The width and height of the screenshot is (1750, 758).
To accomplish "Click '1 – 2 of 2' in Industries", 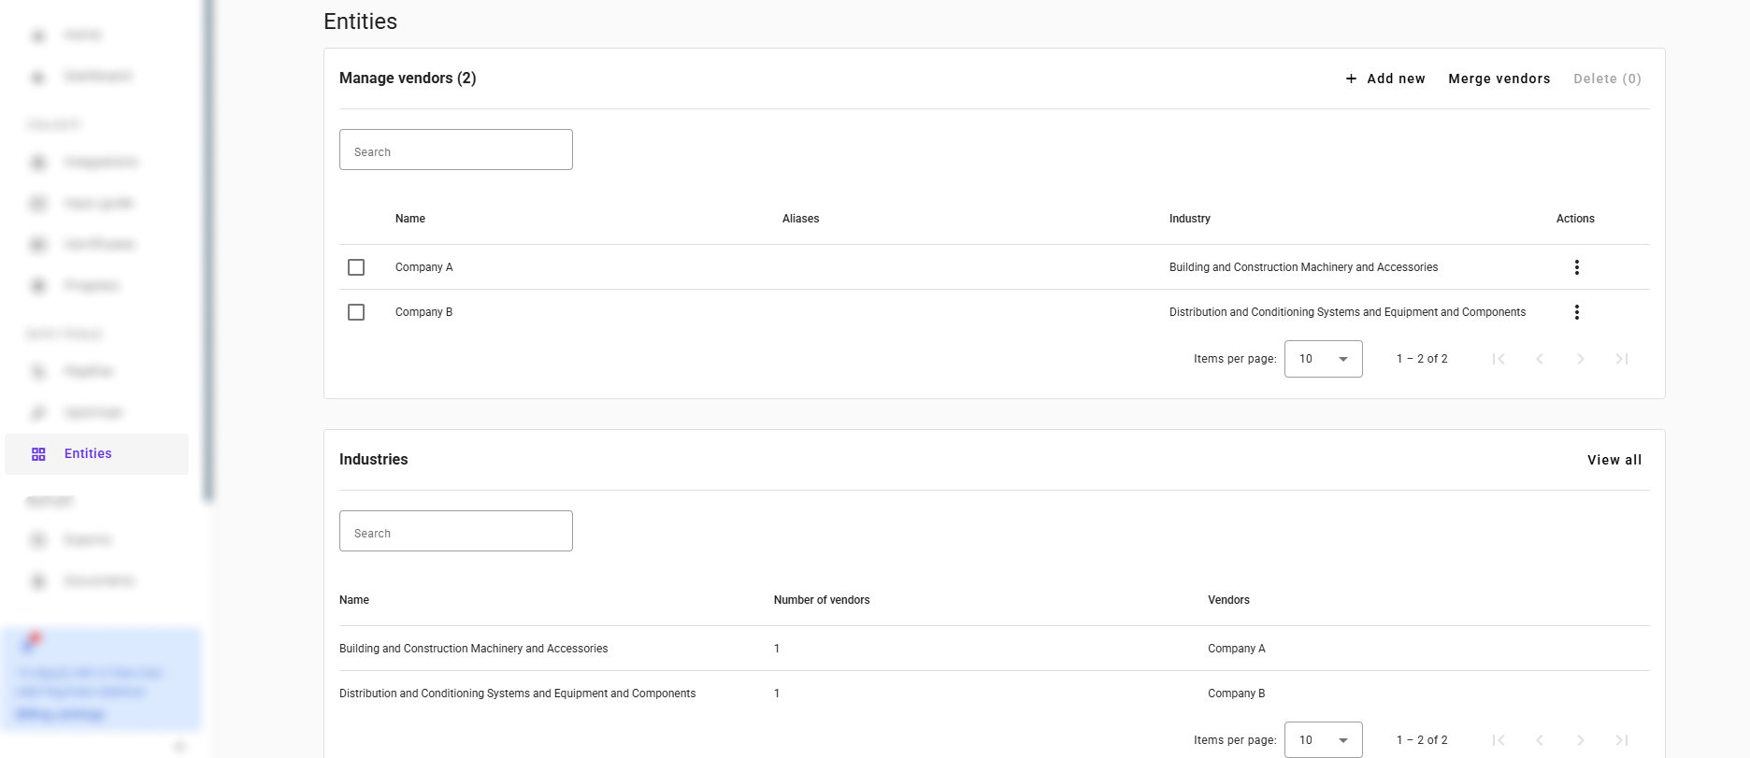I will point(1422,740).
